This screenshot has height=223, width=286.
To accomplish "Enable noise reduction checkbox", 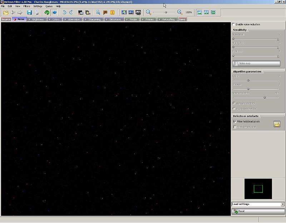I will pos(234,24).
